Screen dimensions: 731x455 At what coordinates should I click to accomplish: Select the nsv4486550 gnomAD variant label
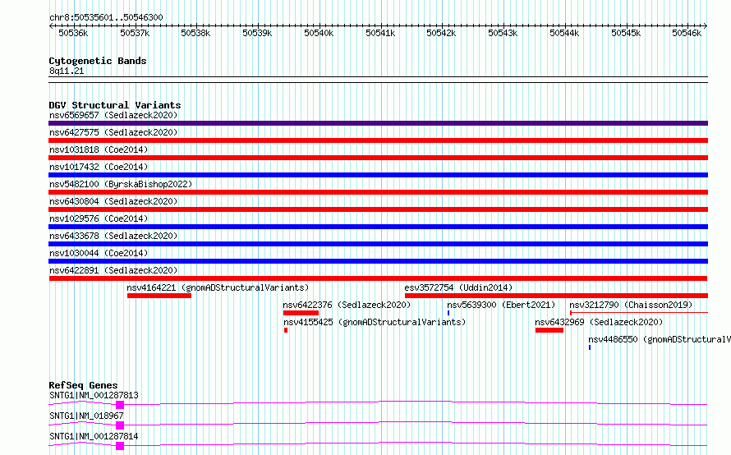(x=660, y=339)
